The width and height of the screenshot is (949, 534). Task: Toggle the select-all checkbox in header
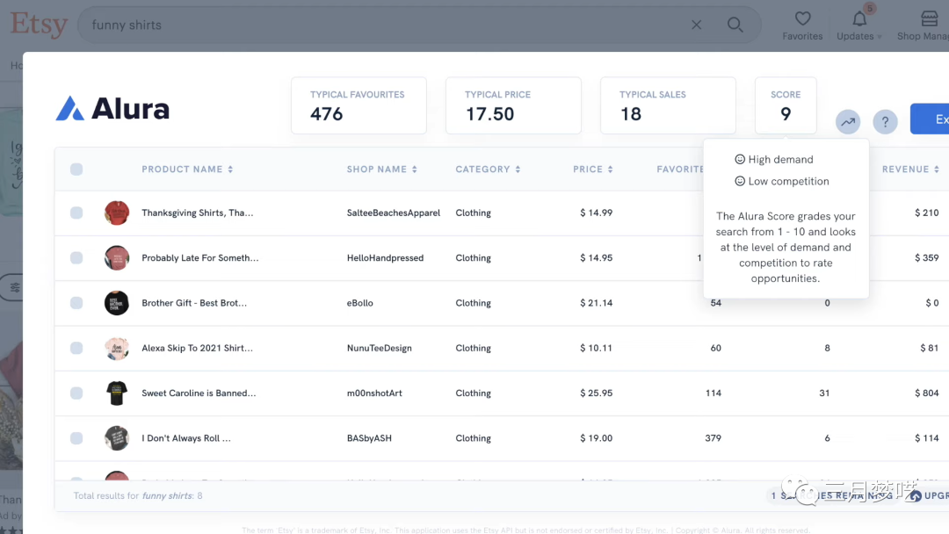pyautogui.click(x=76, y=170)
